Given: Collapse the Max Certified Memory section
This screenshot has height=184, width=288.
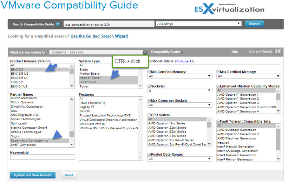Looking at the screenshot, I should [x=218, y=72].
